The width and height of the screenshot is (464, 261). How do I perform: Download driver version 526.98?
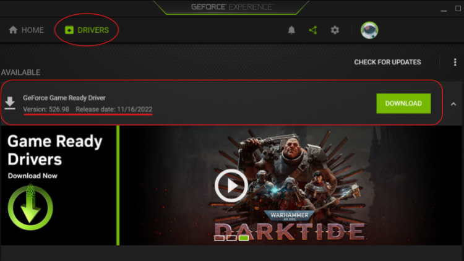pyautogui.click(x=403, y=103)
